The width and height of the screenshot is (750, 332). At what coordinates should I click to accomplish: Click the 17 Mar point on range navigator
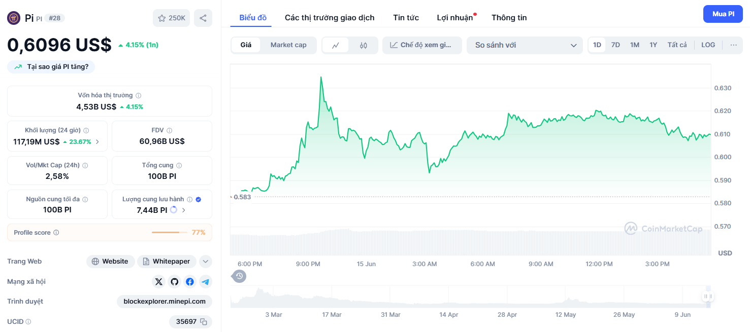(x=332, y=315)
